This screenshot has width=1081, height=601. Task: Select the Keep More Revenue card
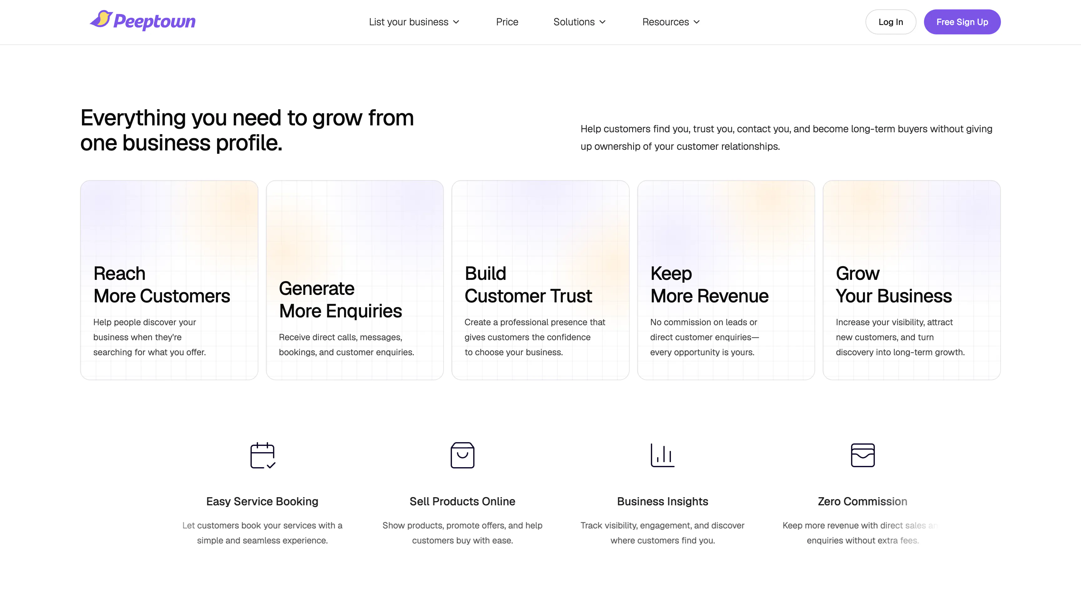click(726, 280)
